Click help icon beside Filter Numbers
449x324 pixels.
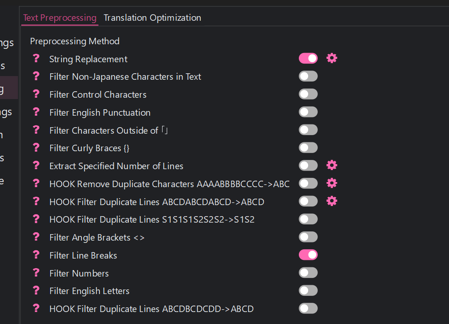pyautogui.click(x=36, y=273)
